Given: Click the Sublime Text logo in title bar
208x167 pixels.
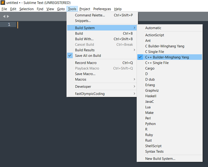Looking at the screenshot, I should [x=3, y=2].
